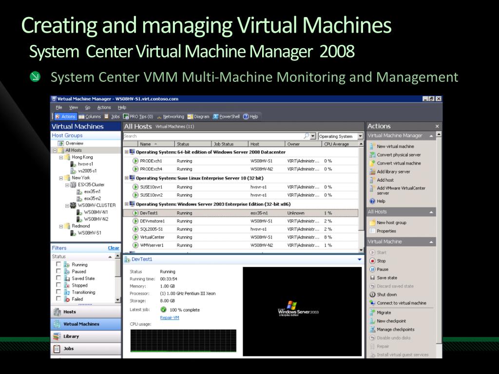Image resolution: width=499 pixels, height=374 pixels.
Task: Click the DevTest1 console thumbnail
Action: click(302, 311)
